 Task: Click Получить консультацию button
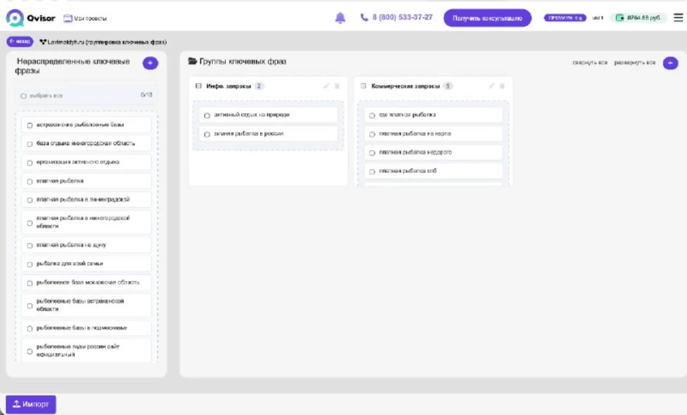(x=487, y=18)
